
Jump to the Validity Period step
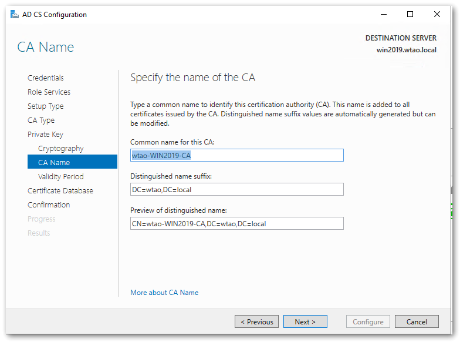click(x=61, y=177)
